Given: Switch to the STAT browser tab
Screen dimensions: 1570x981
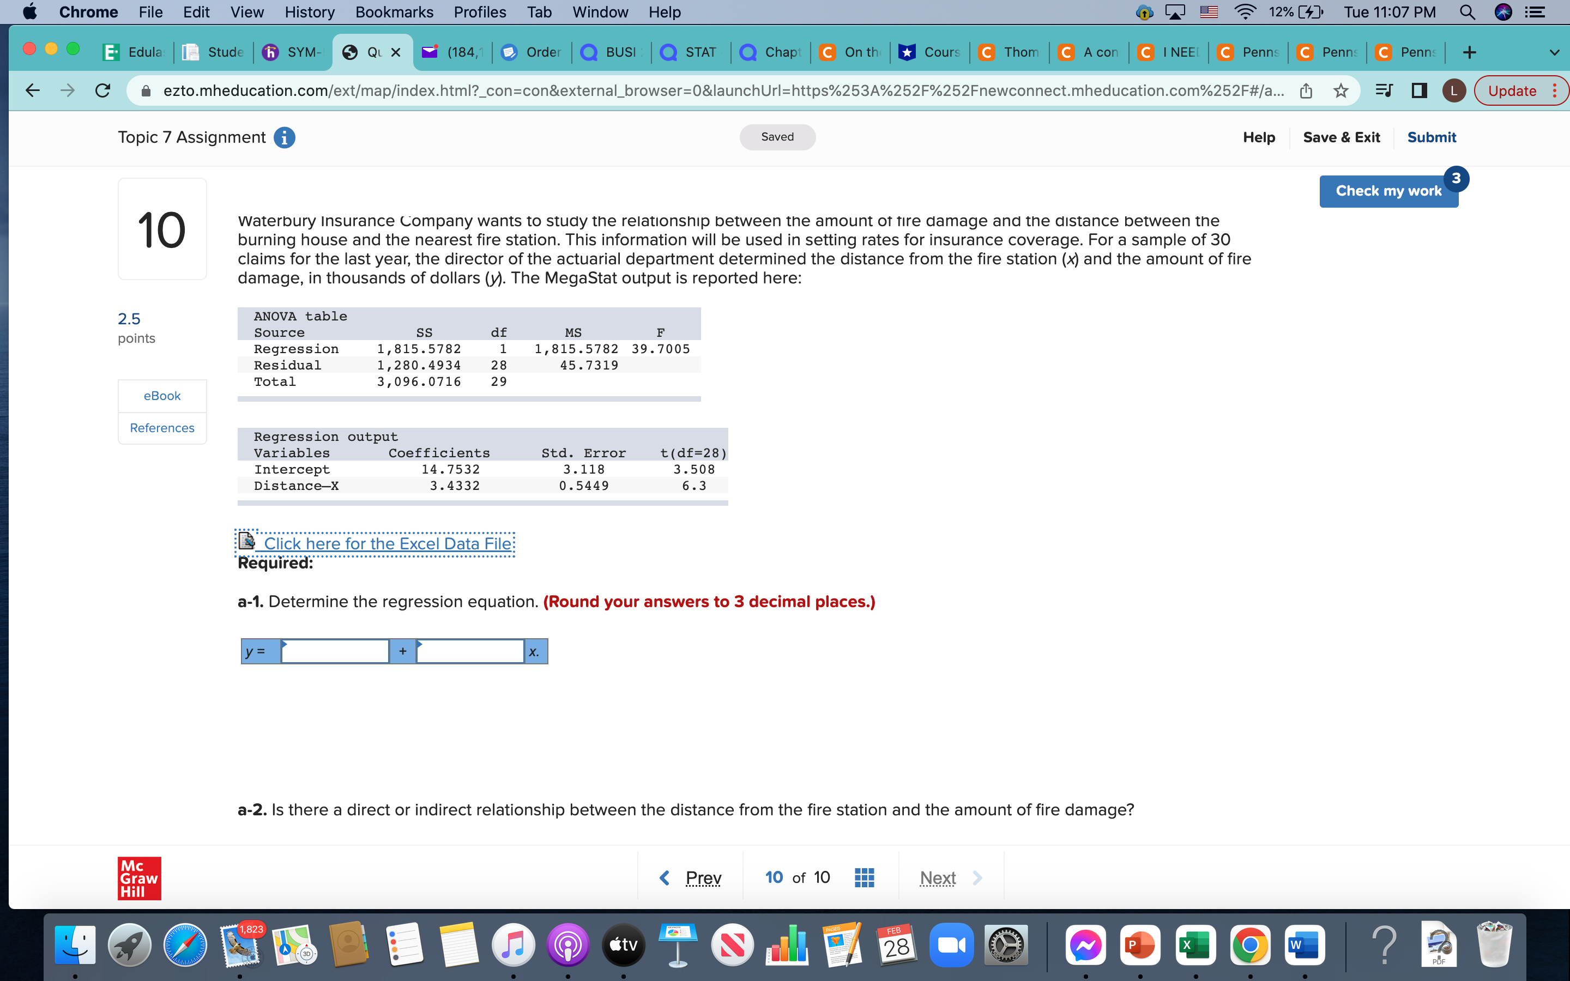Looking at the screenshot, I should [x=692, y=52].
